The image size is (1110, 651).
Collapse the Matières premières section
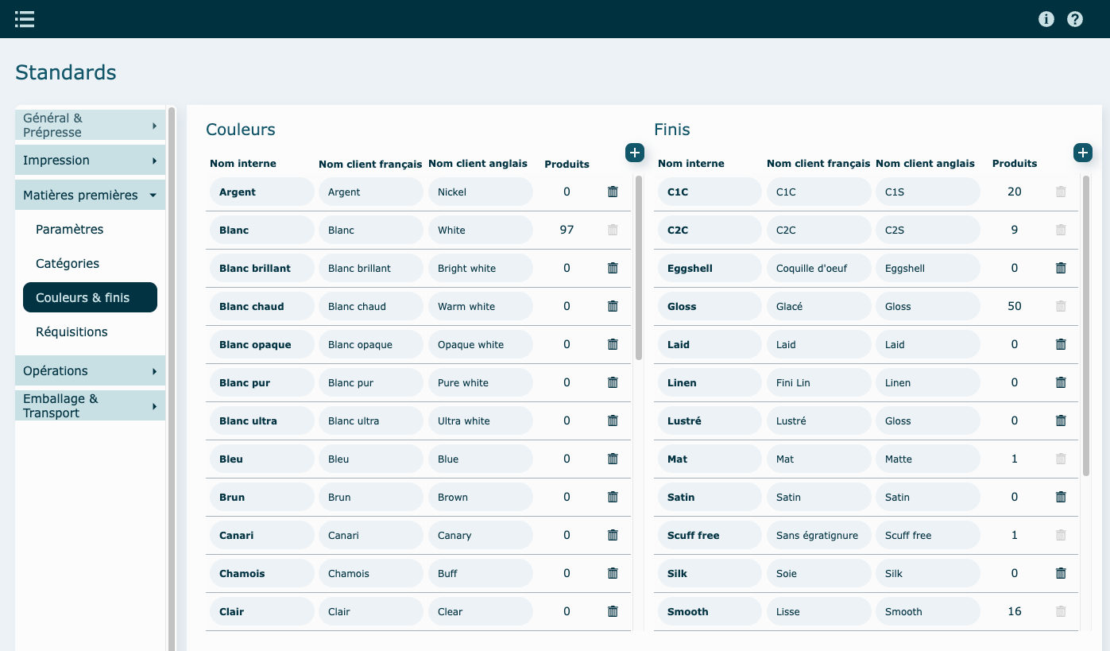click(x=90, y=196)
